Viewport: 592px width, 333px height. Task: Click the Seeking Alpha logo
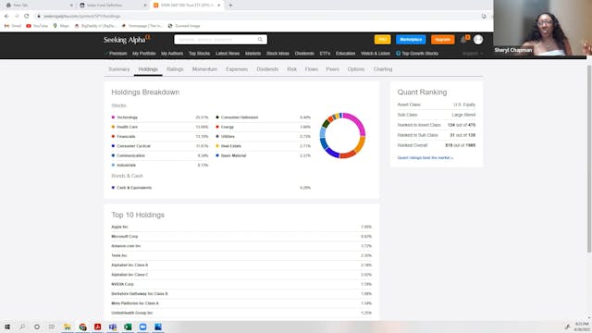tap(127, 39)
